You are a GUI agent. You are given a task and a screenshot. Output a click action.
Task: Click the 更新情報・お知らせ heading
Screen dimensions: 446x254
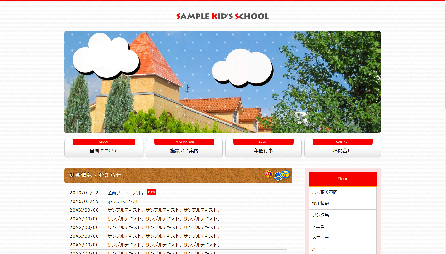pyautogui.click(x=95, y=175)
